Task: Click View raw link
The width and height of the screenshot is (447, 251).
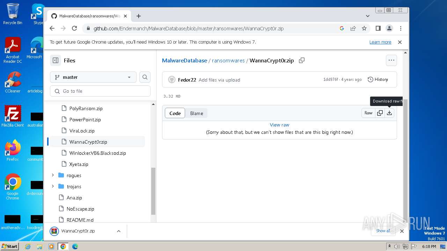Action: [279, 125]
